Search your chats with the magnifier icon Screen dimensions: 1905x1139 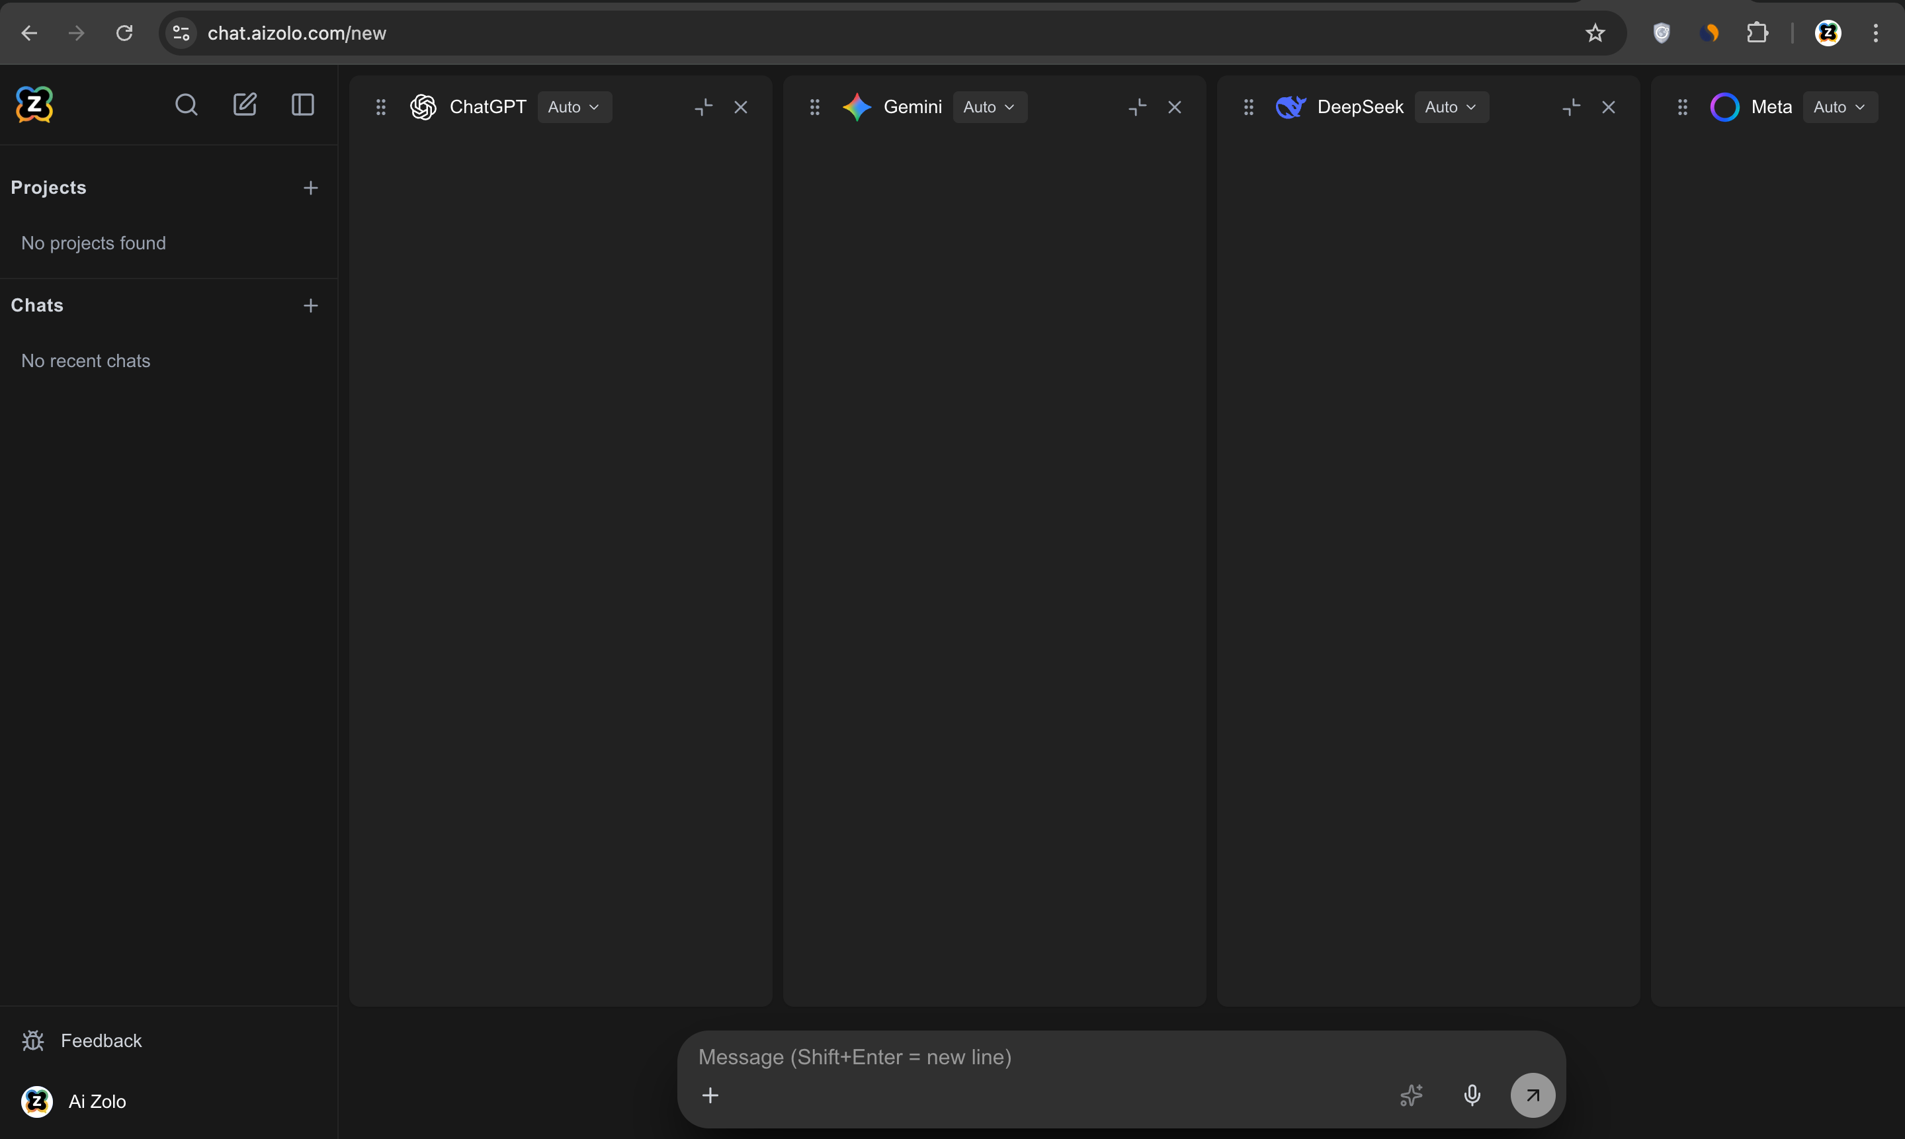[x=186, y=105]
